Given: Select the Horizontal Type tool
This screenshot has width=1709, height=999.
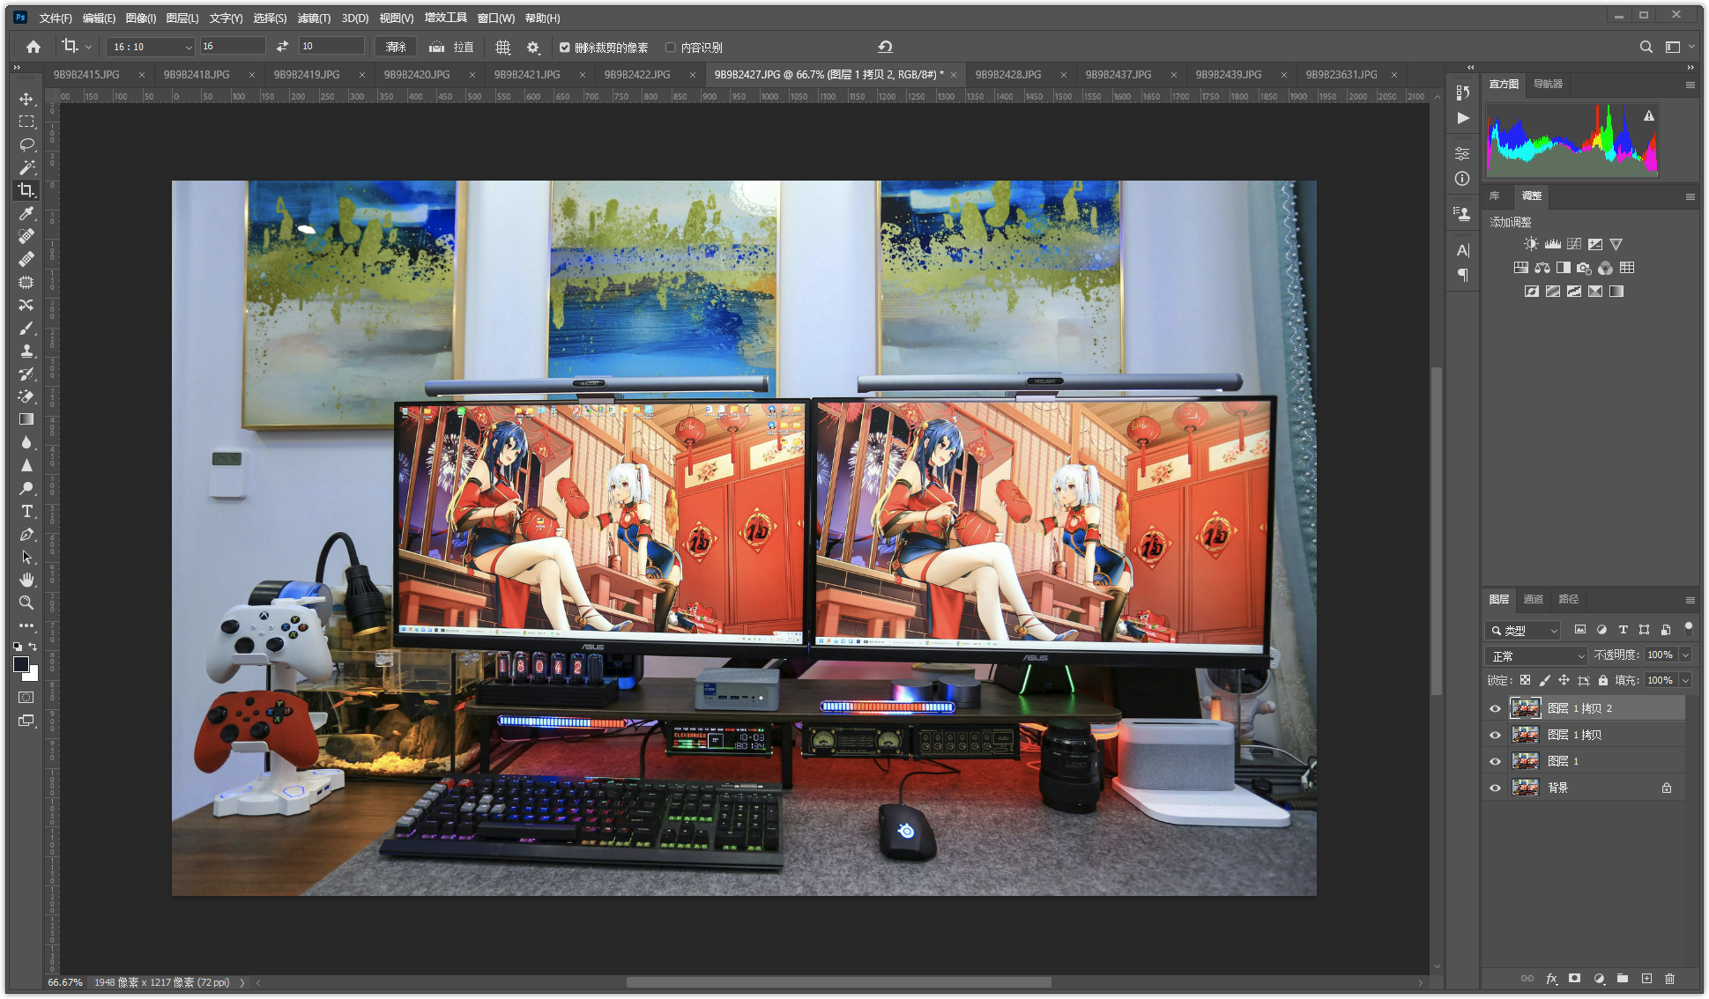Looking at the screenshot, I should (26, 512).
